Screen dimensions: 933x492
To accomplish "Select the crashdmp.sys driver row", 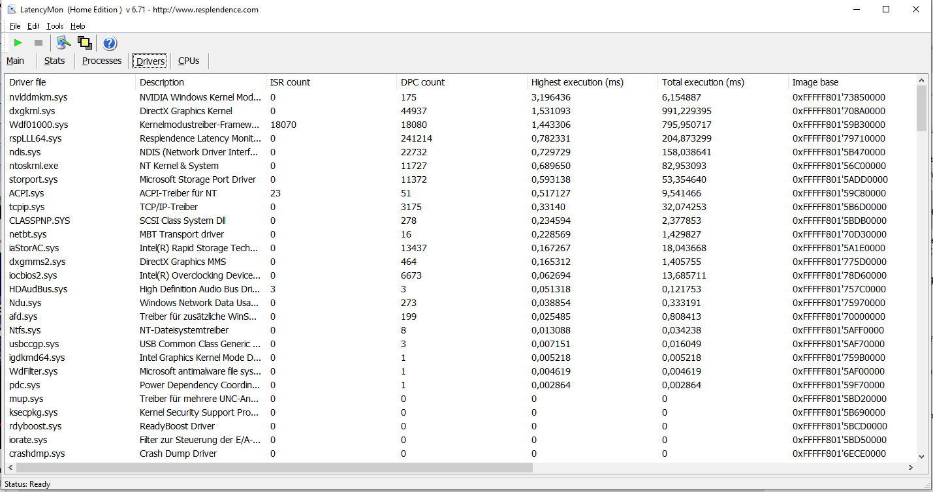I will point(460,454).
